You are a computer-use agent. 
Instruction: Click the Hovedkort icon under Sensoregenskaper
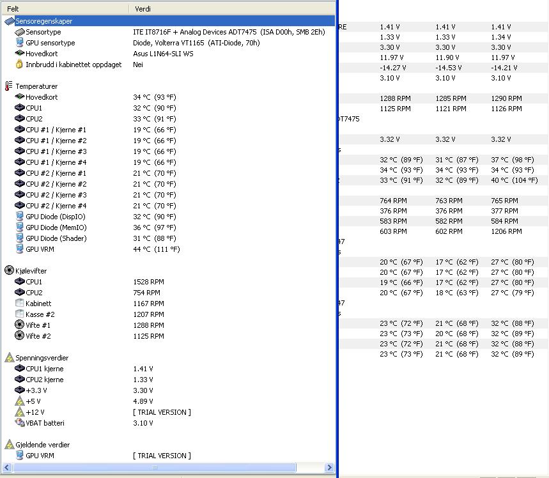coord(20,53)
